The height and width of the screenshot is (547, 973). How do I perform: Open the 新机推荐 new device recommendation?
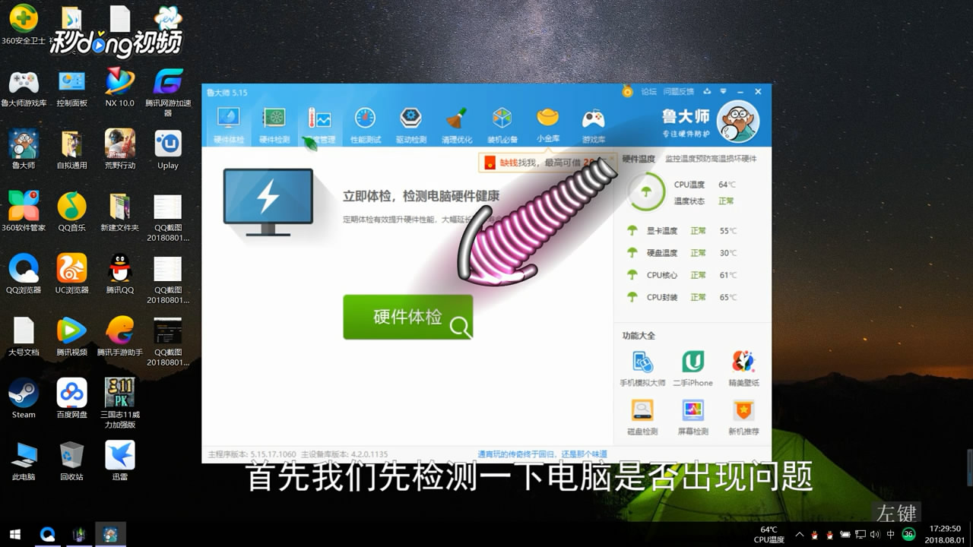coord(743,417)
